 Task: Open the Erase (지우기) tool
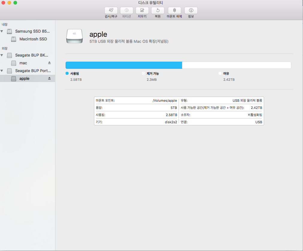[142, 10]
